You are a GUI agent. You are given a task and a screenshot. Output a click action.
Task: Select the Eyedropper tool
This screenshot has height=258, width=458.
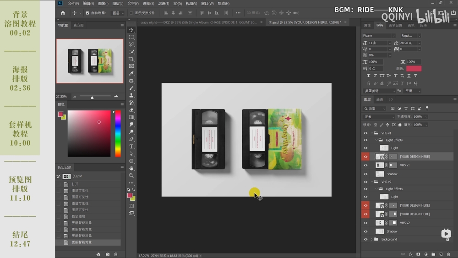click(131, 74)
